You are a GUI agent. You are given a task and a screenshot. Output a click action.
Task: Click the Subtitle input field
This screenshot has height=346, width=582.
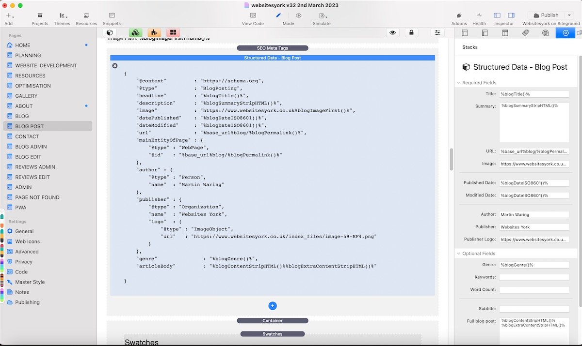534,309
